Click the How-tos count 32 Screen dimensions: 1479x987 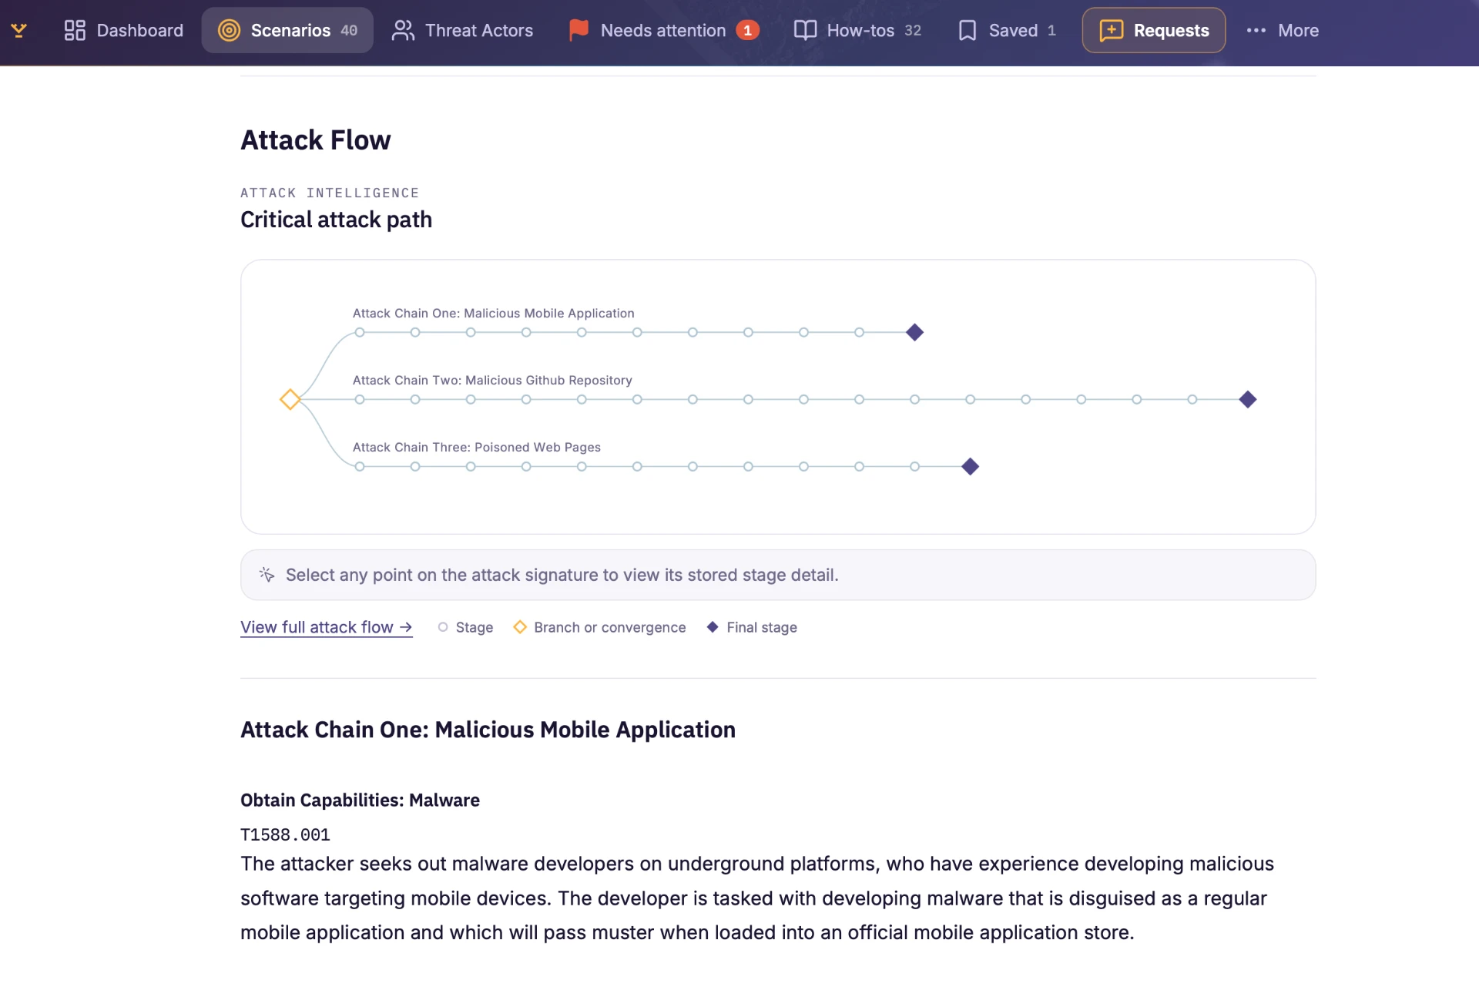pos(913,30)
